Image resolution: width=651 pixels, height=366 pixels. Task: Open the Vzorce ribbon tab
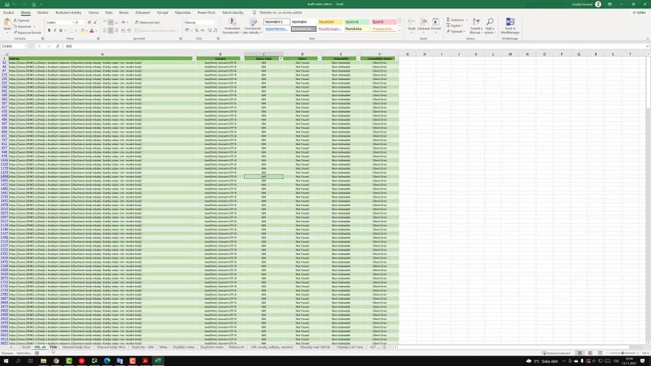[93, 12]
